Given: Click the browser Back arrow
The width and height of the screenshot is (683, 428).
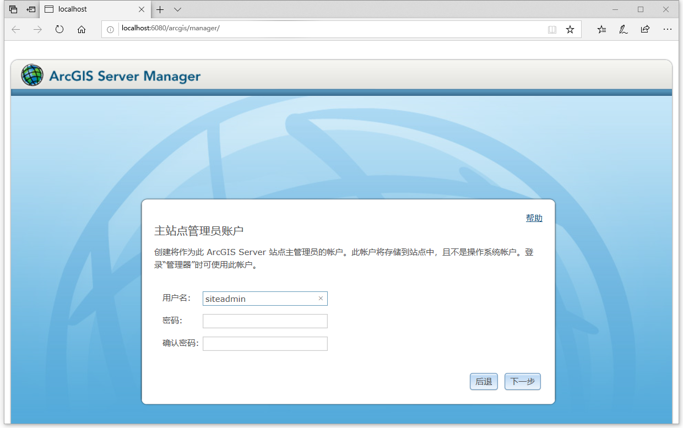Looking at the screenshot, I should point(15,29).
